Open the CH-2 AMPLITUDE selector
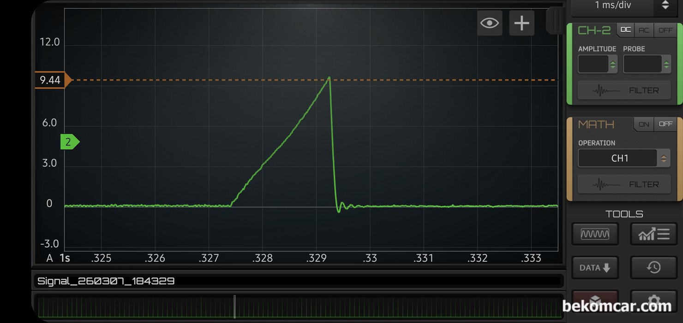Image resolution: width=683 pixels, height=323 pixels. pyautogui.click(x=598, y=65)
